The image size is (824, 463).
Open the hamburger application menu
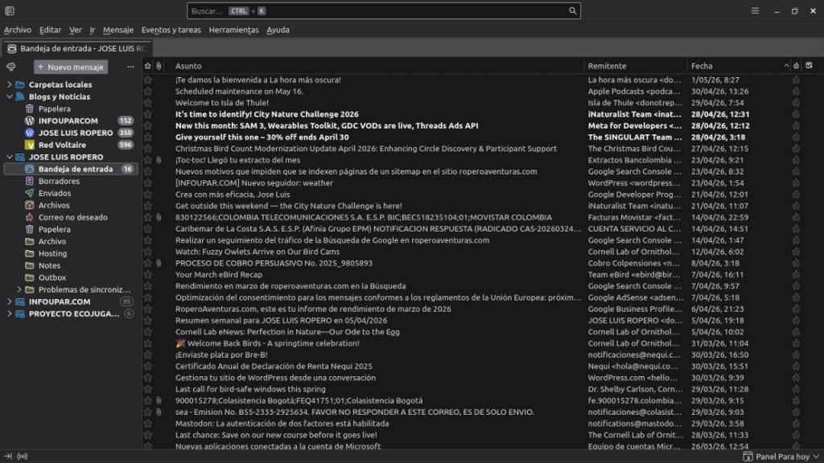pos(755,10)
